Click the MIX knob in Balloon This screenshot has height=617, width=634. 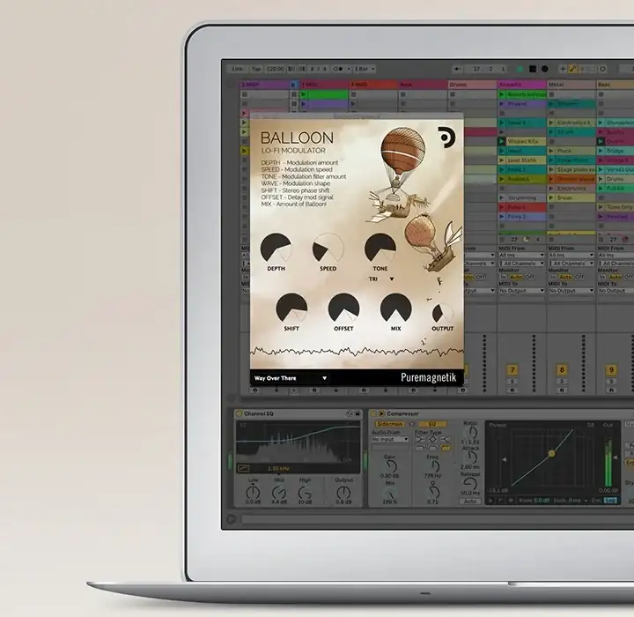(396, 308)
